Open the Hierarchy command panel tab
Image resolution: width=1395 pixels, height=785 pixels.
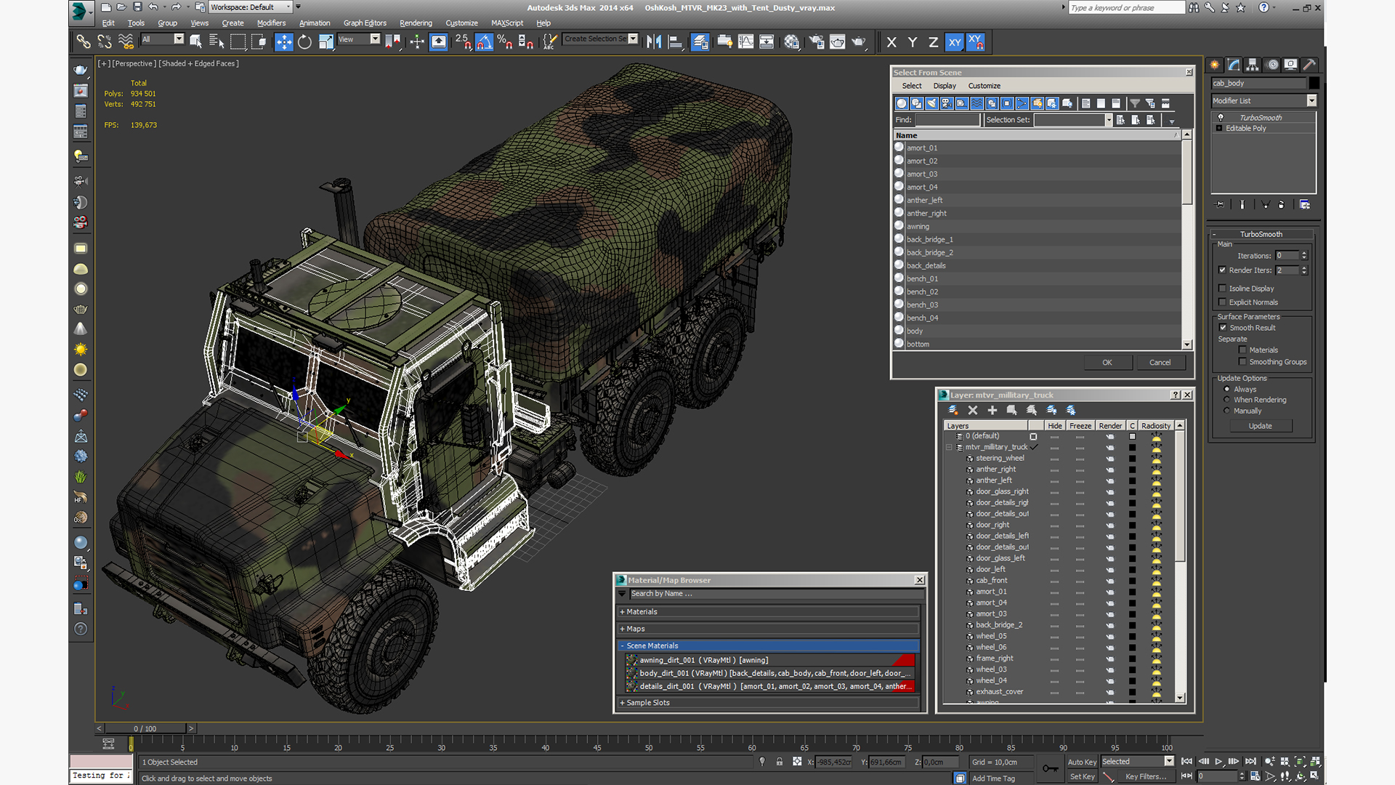coord(1252,65)
